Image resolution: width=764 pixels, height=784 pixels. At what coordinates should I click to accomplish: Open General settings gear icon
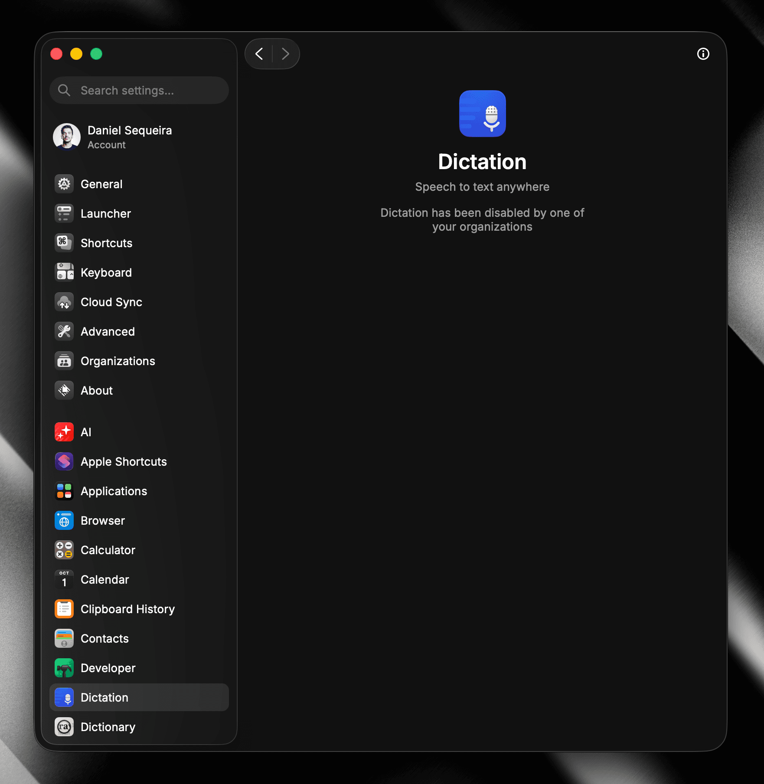[64, 184]
